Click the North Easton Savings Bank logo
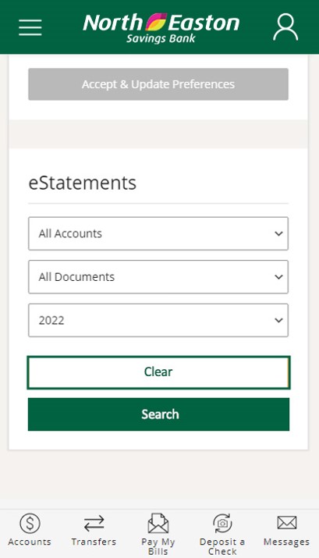The width and height of the screenshot is (319, 558). coord(161,28)
